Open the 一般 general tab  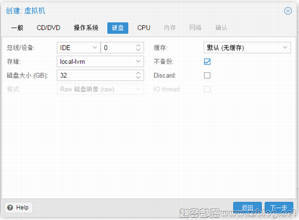tap(17, 28)
